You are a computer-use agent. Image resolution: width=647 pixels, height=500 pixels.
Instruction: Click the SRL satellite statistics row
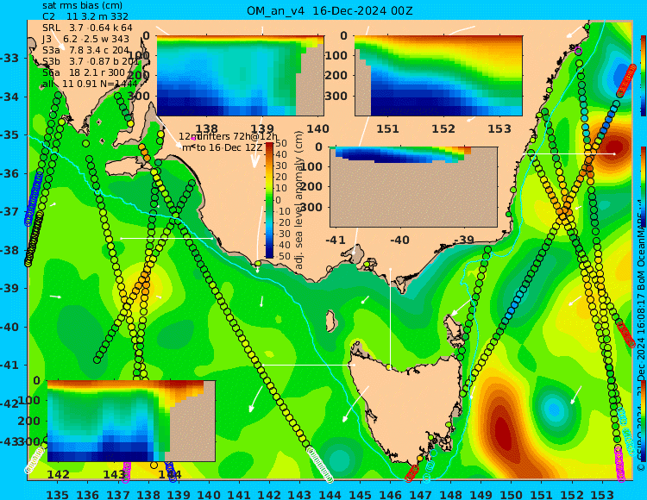click(x=87, y=28)
